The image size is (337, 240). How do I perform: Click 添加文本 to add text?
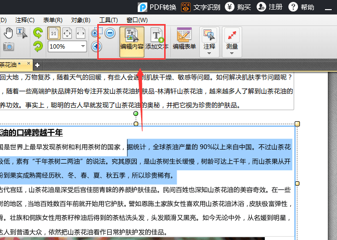coord(157,39)
